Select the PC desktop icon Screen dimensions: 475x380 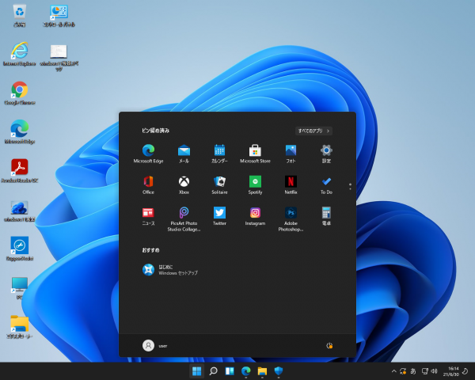20,288
